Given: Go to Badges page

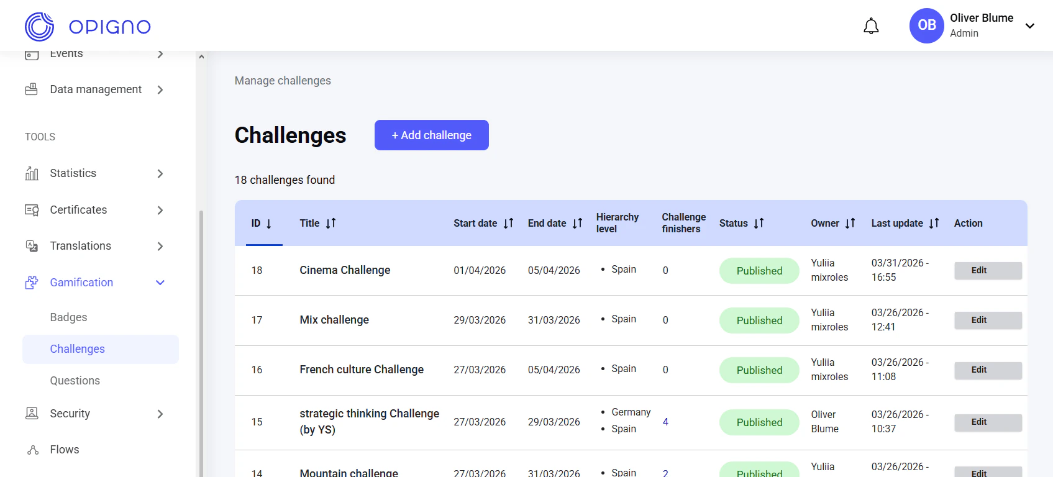Looking at the screenshot, I should pos(68,317).
